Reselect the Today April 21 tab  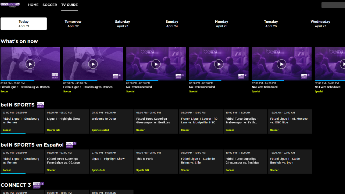click(x=23, y=23)
